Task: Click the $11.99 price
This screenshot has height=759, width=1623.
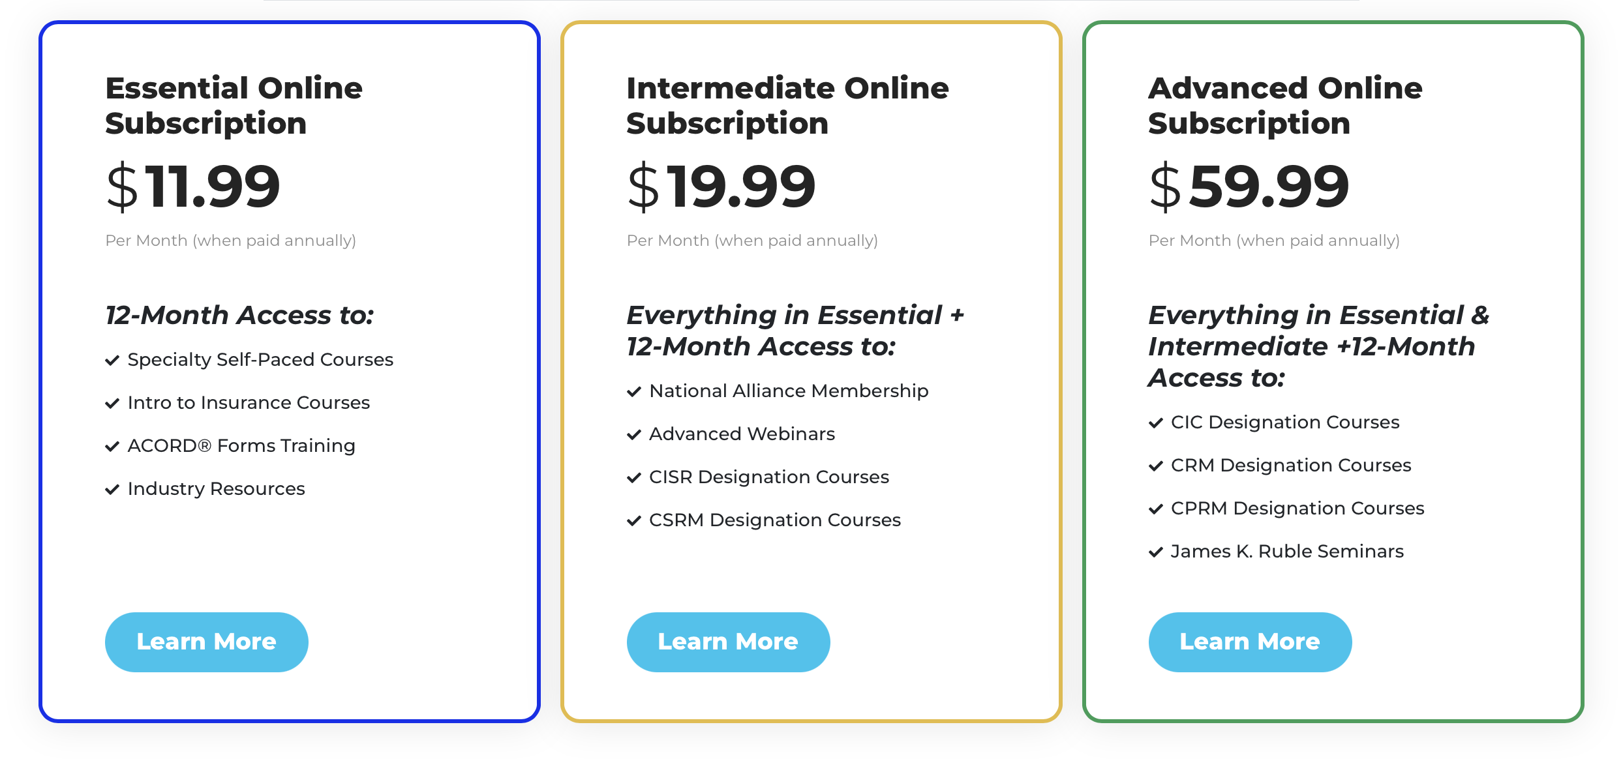Action: tap(193, 187)
